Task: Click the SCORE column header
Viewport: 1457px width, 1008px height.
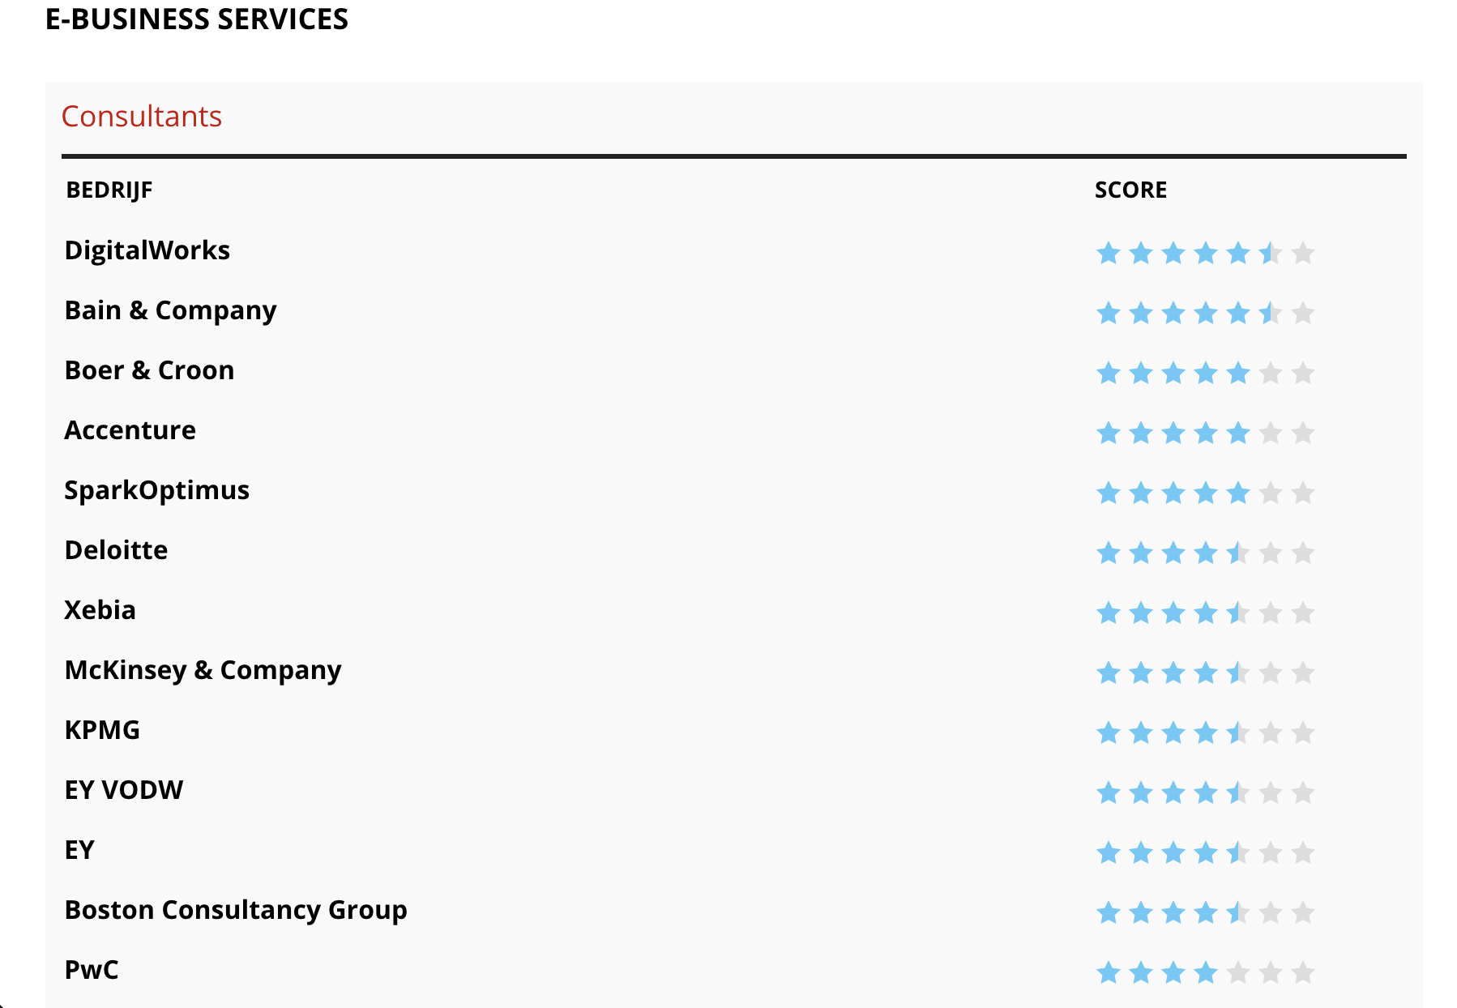Action: [x=1131, y=190]
